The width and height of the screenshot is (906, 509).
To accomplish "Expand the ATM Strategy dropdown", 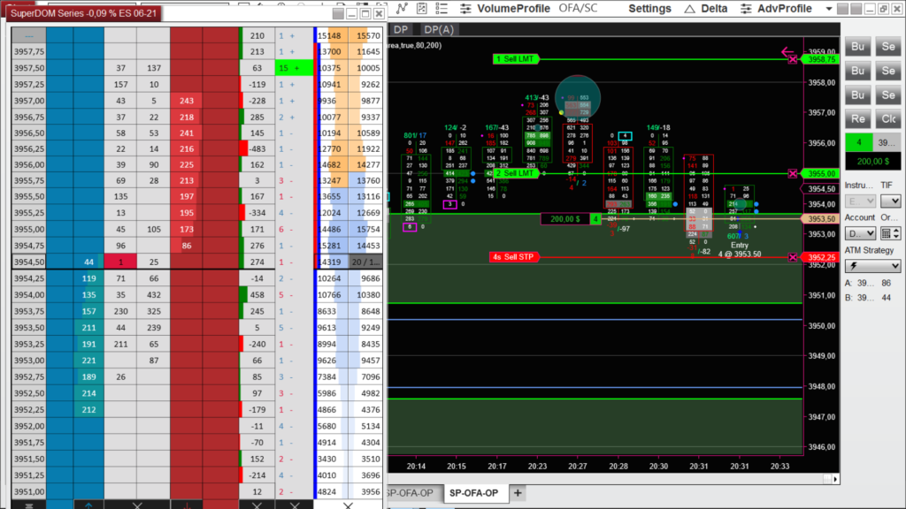I will 871,265.
